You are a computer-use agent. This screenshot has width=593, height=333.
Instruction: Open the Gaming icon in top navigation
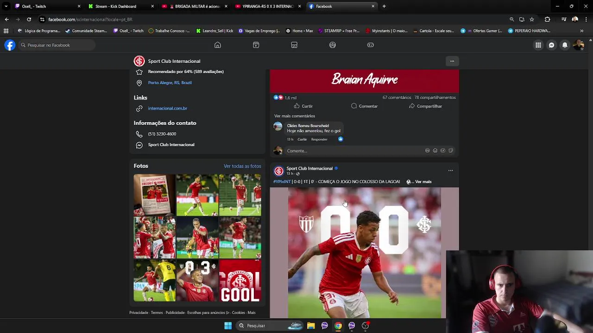(371, 45)
